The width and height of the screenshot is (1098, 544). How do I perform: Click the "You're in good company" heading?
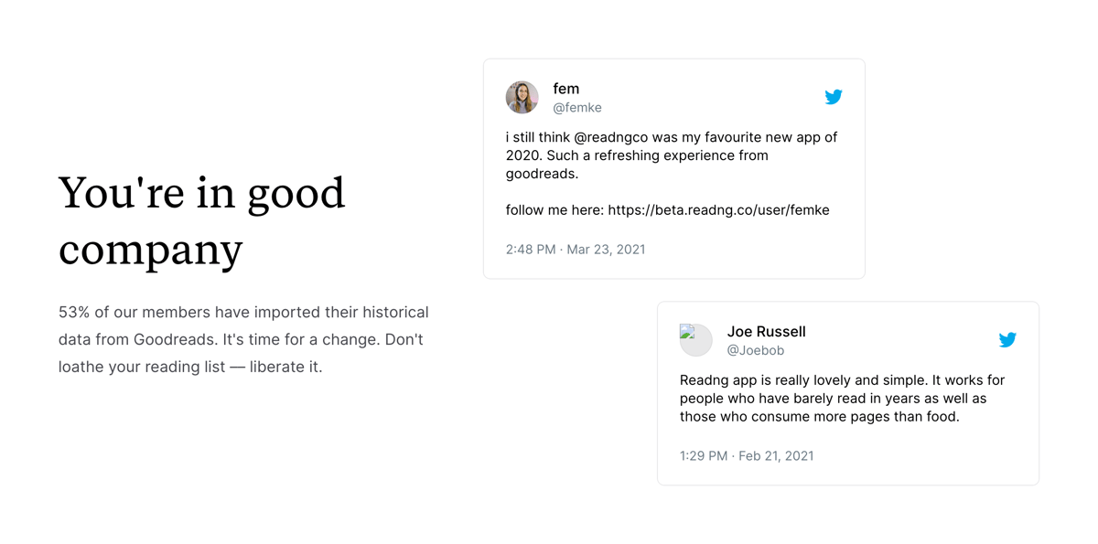tap(201, 220)
